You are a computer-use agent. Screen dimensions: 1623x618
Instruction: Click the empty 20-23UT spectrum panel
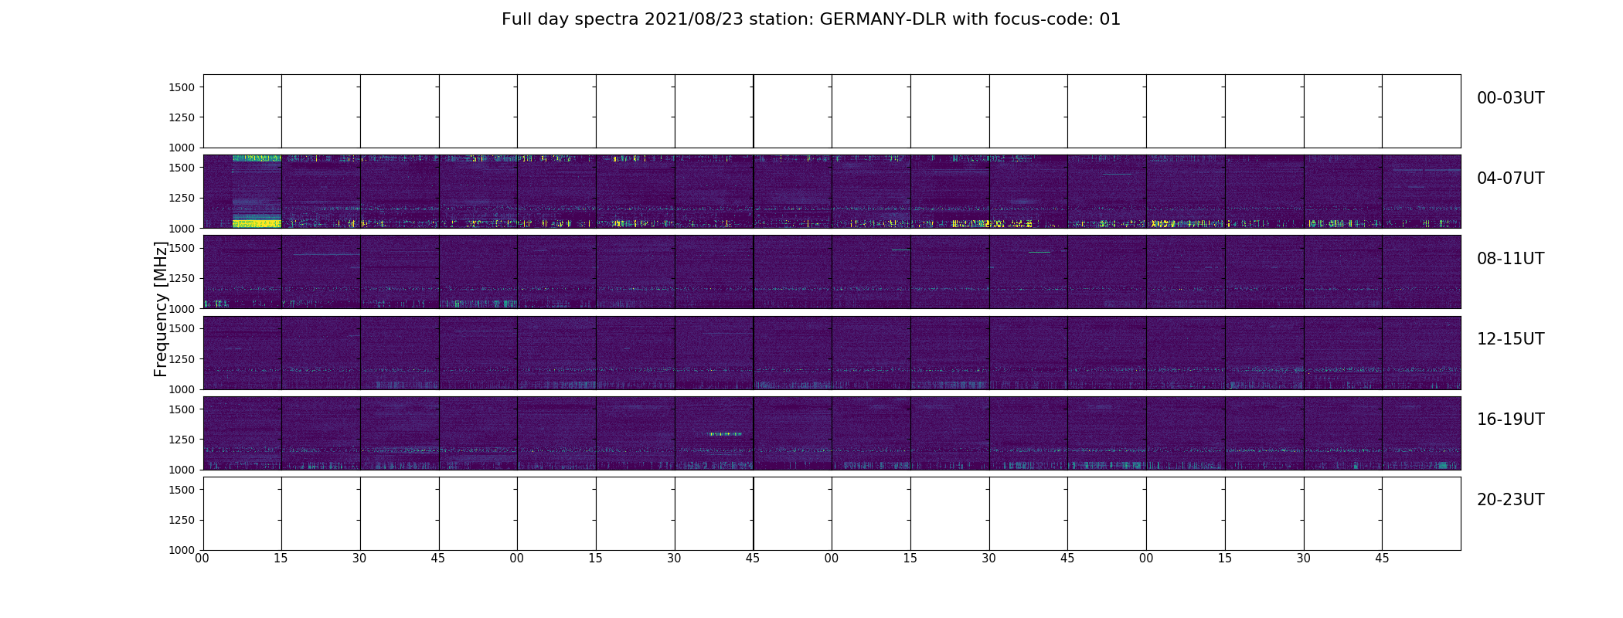[x=832, y=513]
